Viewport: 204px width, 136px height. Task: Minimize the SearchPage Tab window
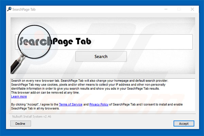coord(166,9)
